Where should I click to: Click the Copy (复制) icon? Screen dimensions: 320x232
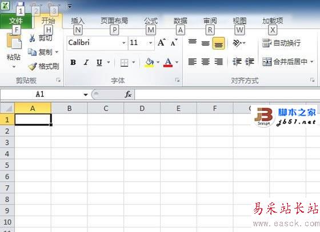click(32, 52)
